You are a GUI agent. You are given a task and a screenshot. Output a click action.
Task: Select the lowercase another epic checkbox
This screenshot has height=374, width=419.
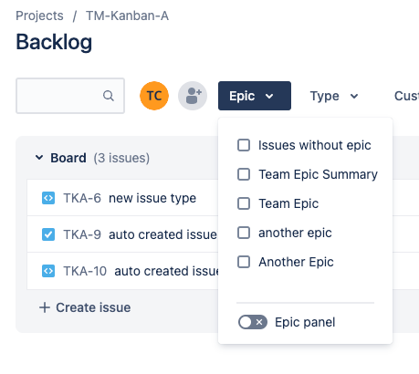[244, 233]
